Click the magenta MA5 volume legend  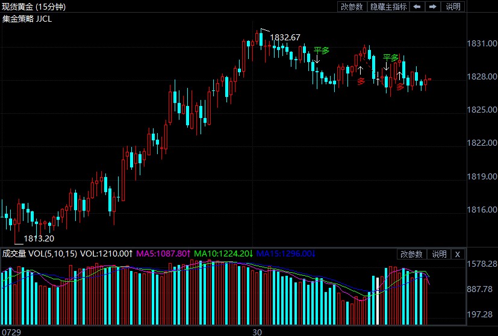[x=164, y=254]
